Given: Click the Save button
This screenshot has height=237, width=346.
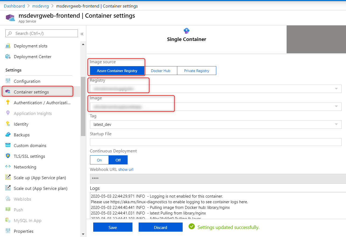Looking at the screenshot, I should coord(113,227).
